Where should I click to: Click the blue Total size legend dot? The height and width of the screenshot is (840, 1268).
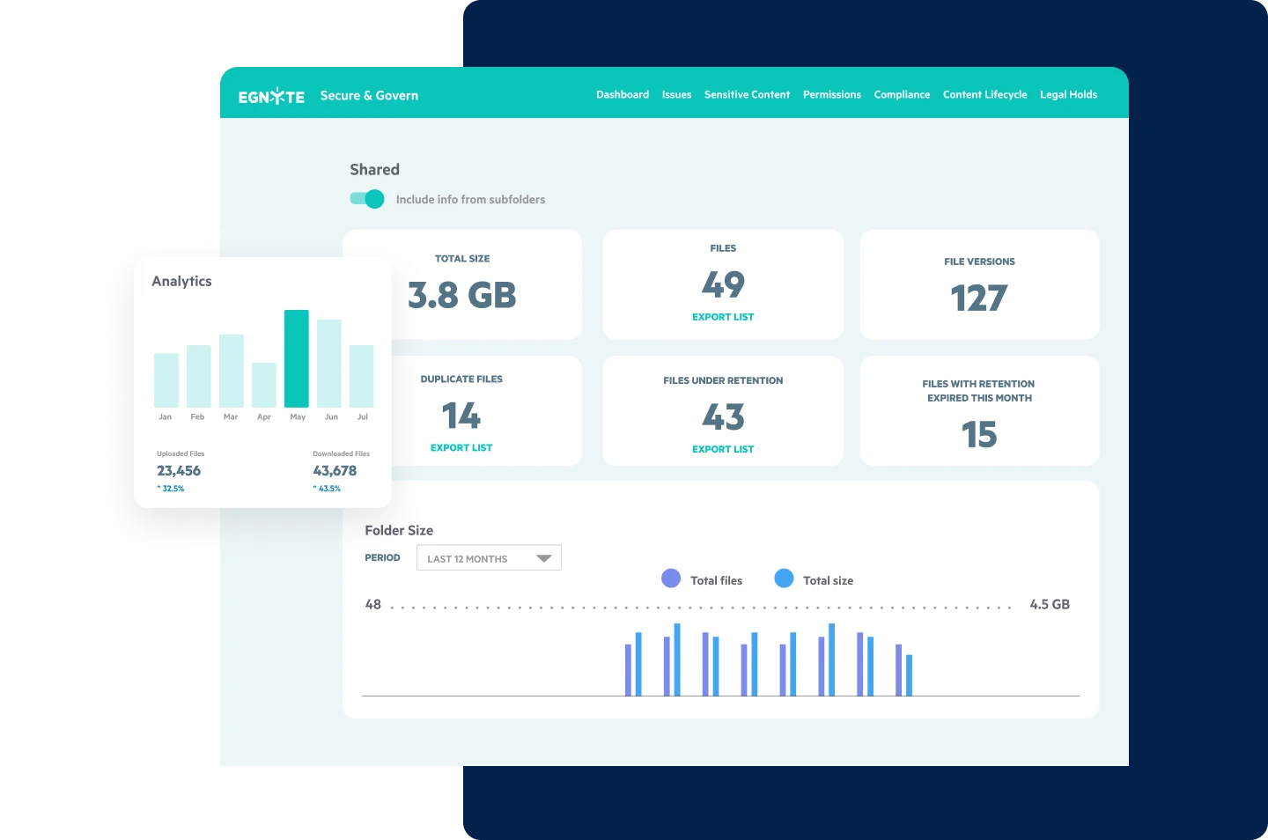[784, 578]
